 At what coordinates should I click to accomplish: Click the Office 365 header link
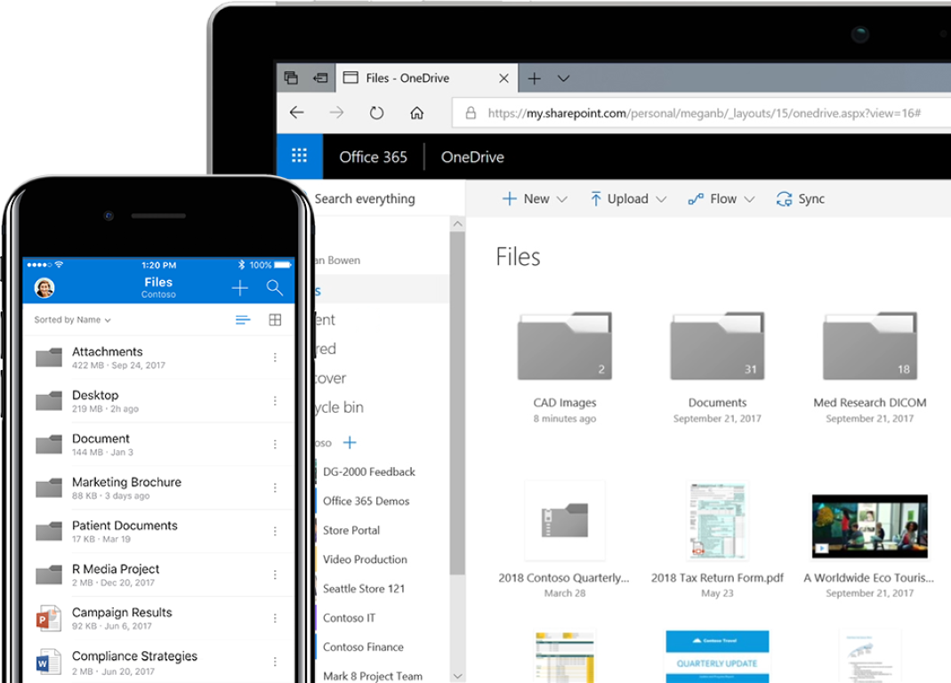point(373,157)
